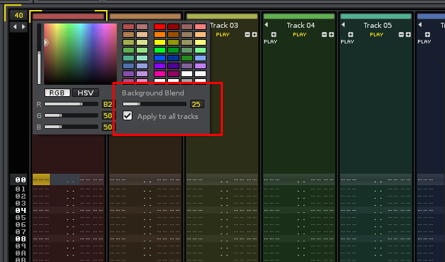This screenshot has width=445, height=262.
Task: Click the R value field B2
Action: [108, 104]
